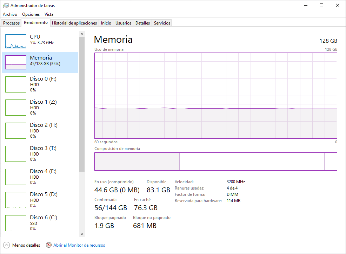The width and height of the screenshot is (346, 254).
Task: Click the '44.6 GB (0 MB)' in-use value
Action: click(x=117, y=190)
